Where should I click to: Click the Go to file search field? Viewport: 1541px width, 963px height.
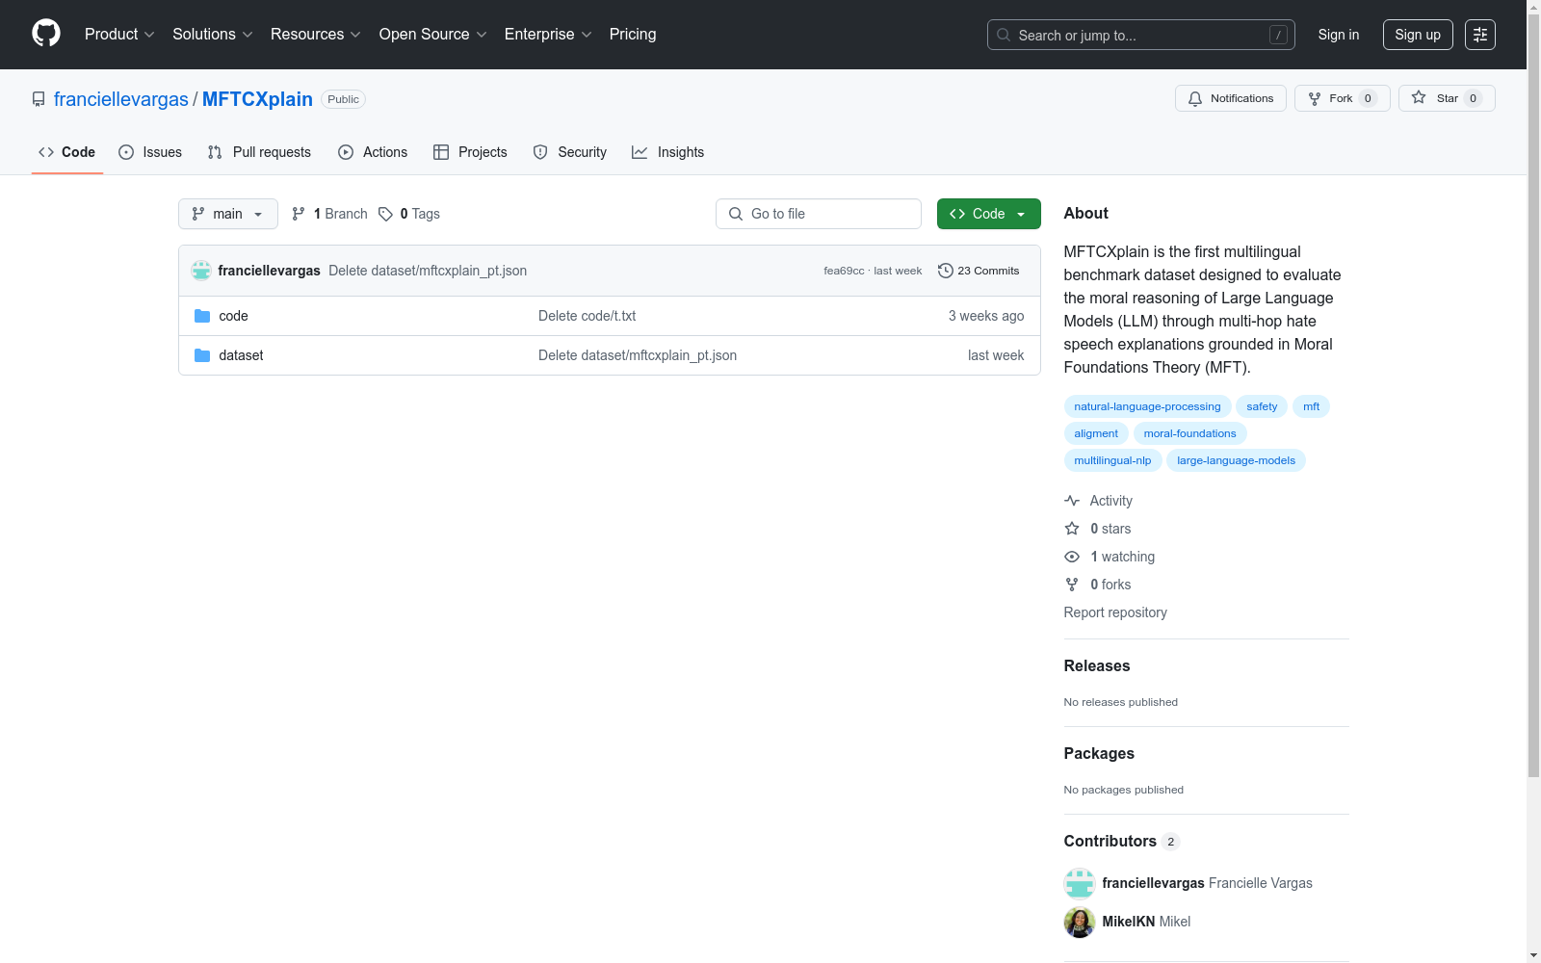(819, 214)
